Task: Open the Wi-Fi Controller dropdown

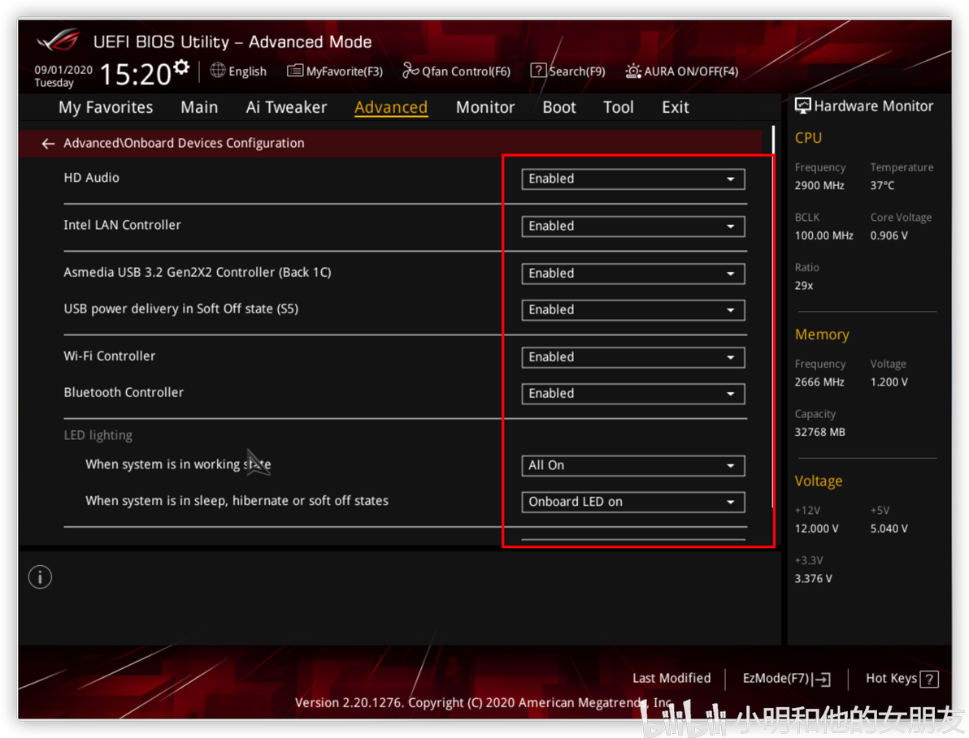Action: tap(632, 357)
